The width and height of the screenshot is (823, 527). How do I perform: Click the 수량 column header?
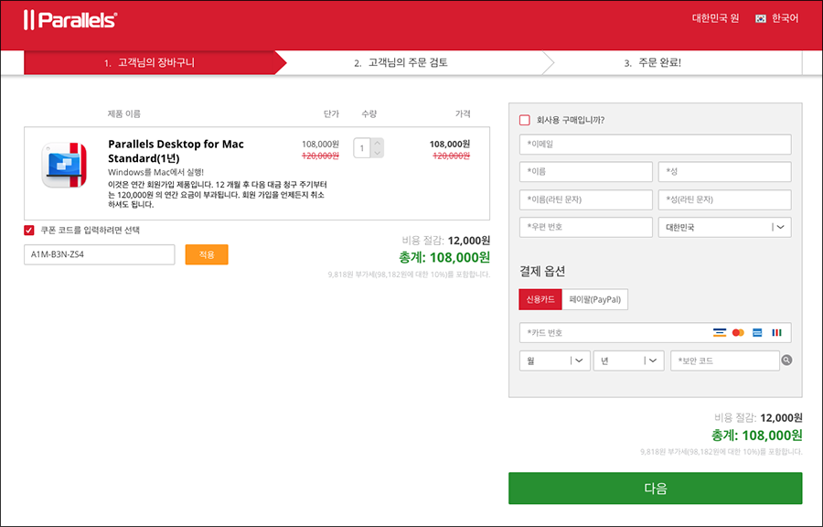coord(369,113)
